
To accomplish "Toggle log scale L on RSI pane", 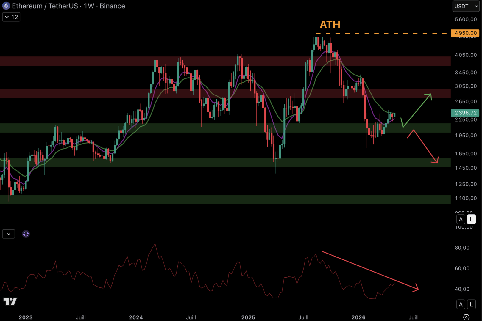I will point(471,304).
